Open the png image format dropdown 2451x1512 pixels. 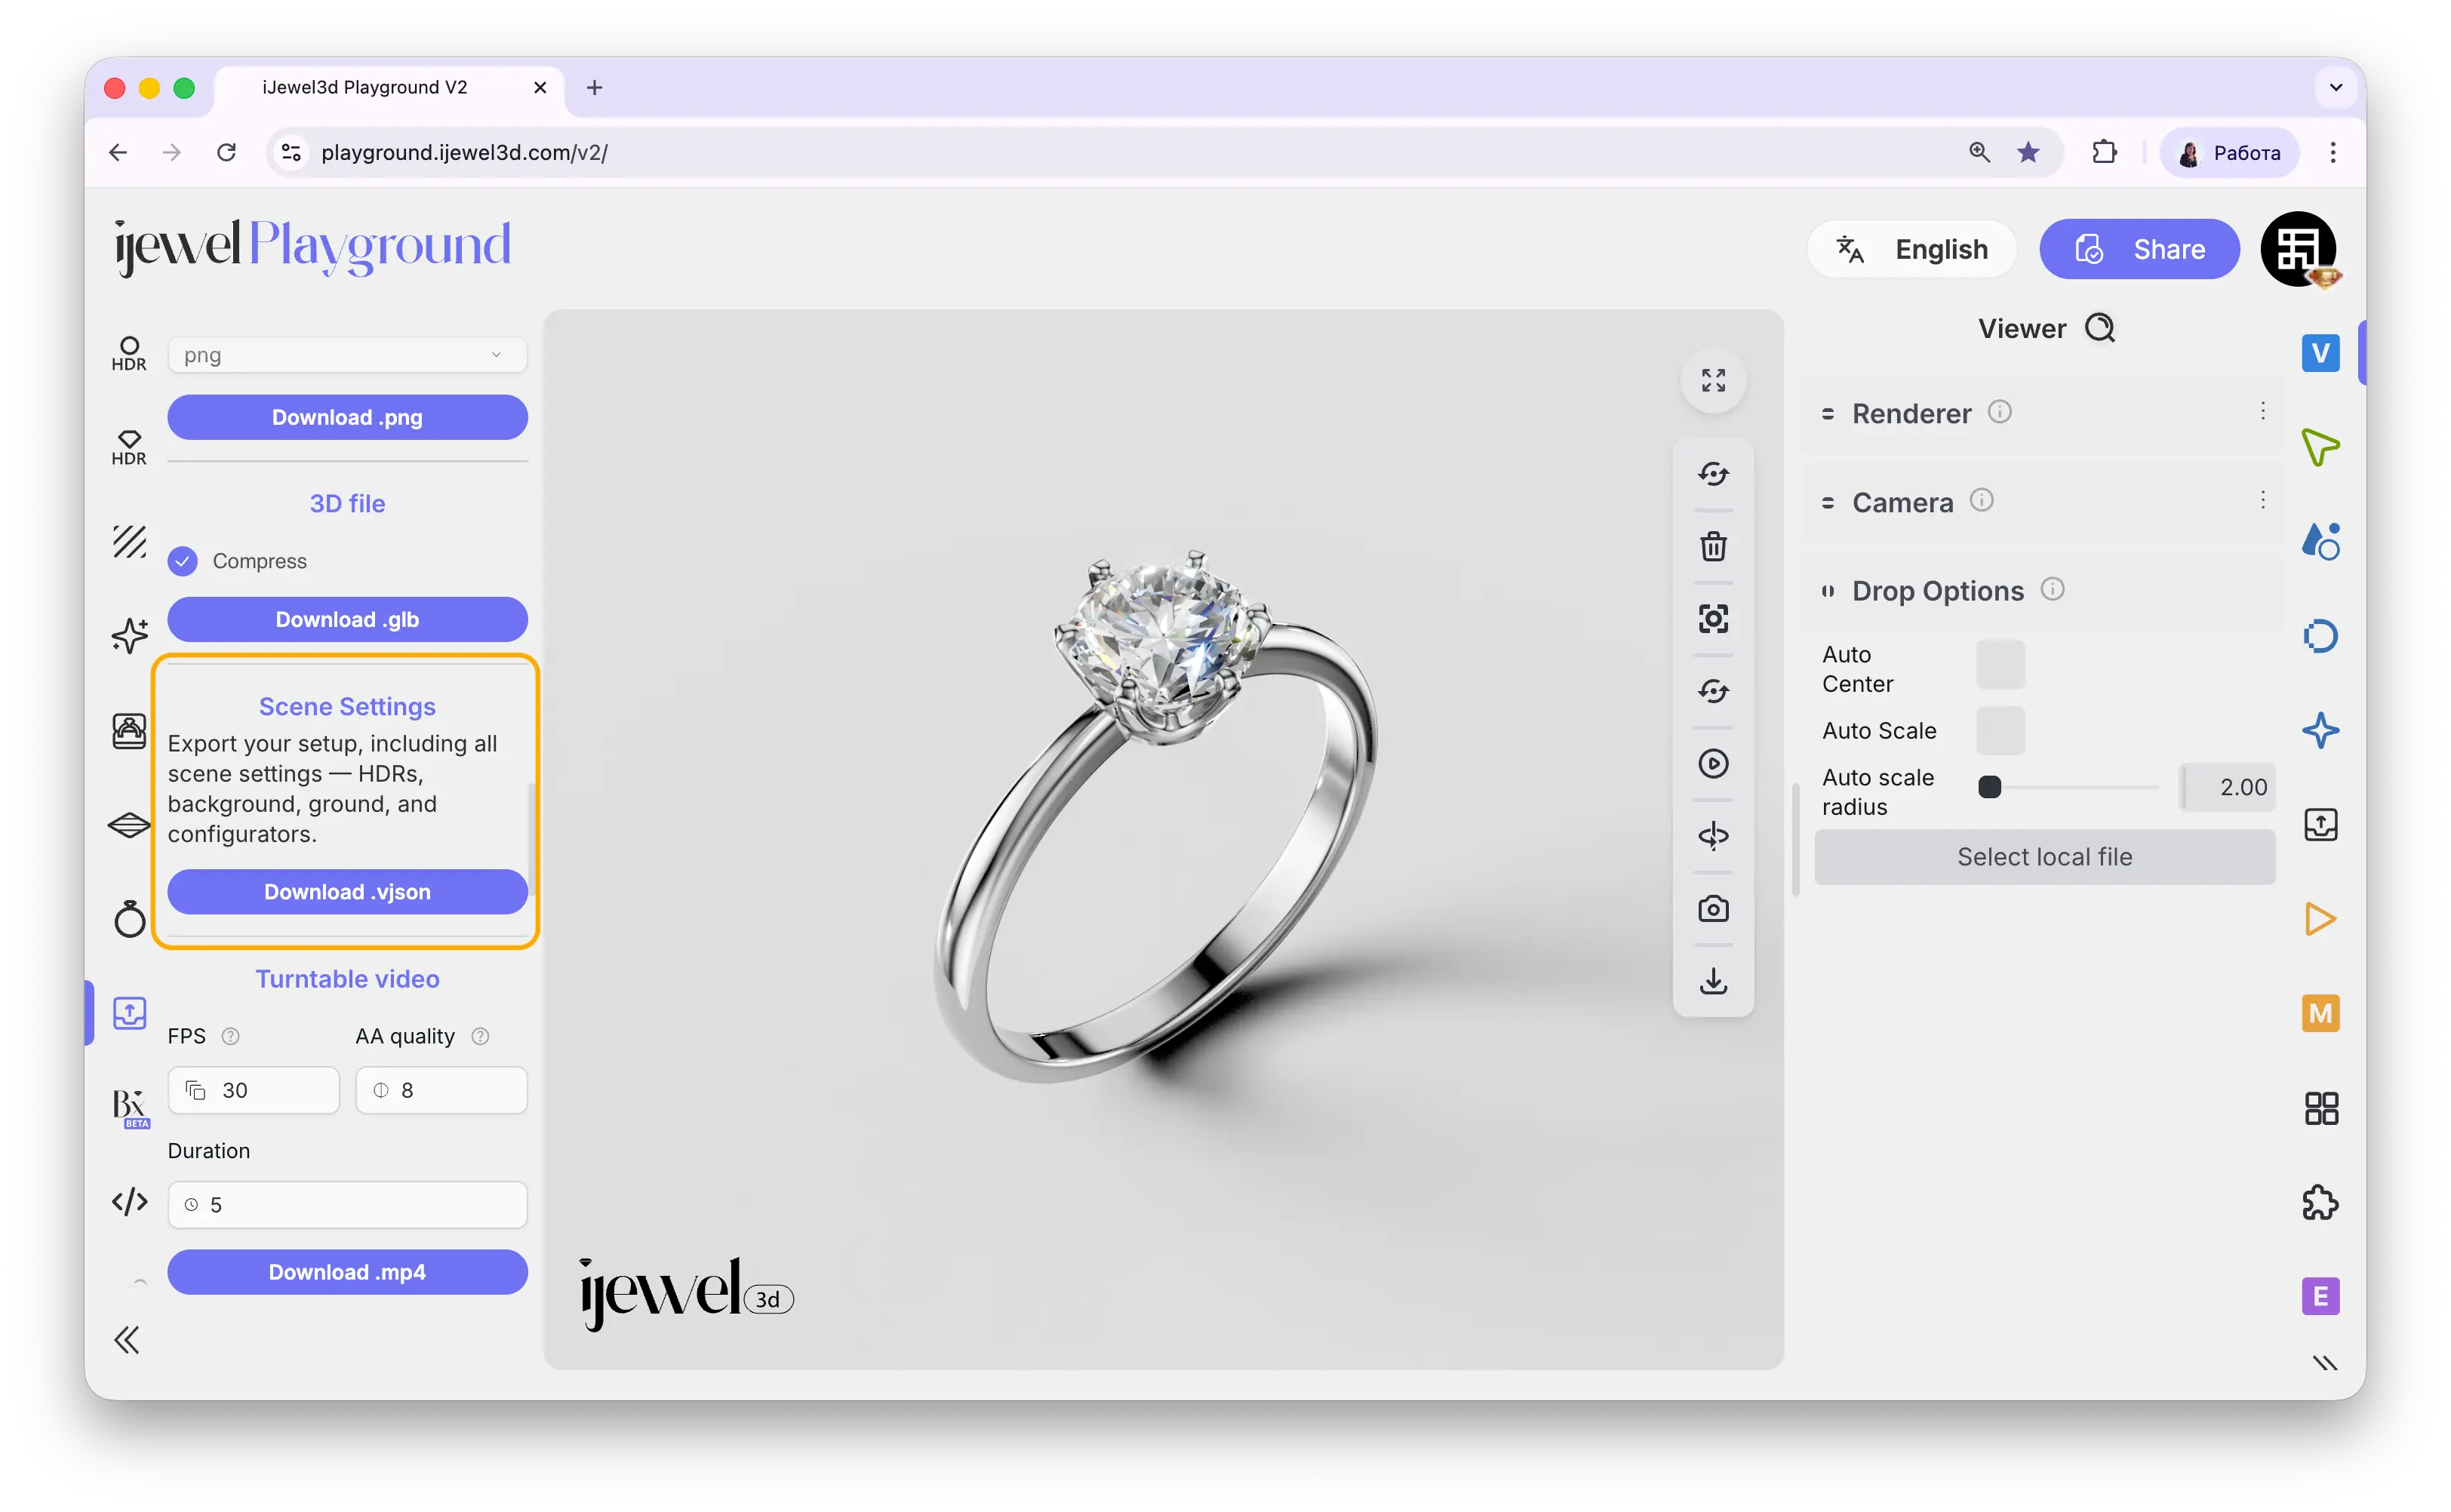(347, 355)
